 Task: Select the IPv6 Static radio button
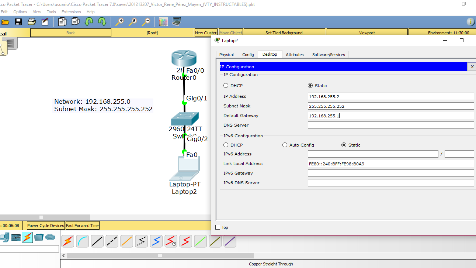(x=344, y=145)
